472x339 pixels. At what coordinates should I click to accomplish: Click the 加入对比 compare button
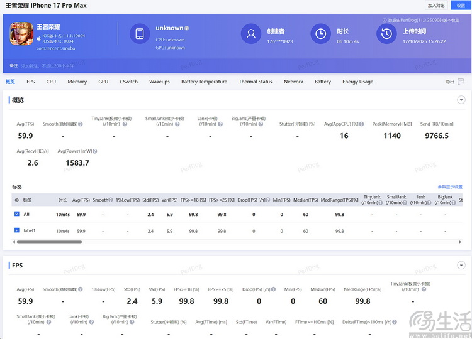(436, 5)
